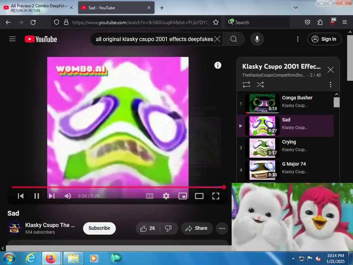The image size is (353, 265).
Task: Switch to miniplayer mode
Action: point(183,196)
